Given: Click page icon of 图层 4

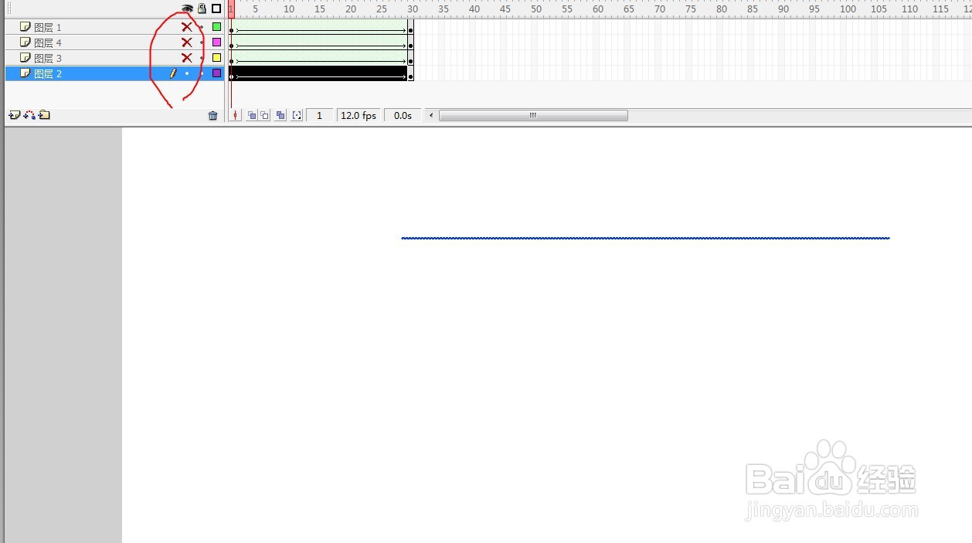Looking at the screenshot, I should (25, 42).
